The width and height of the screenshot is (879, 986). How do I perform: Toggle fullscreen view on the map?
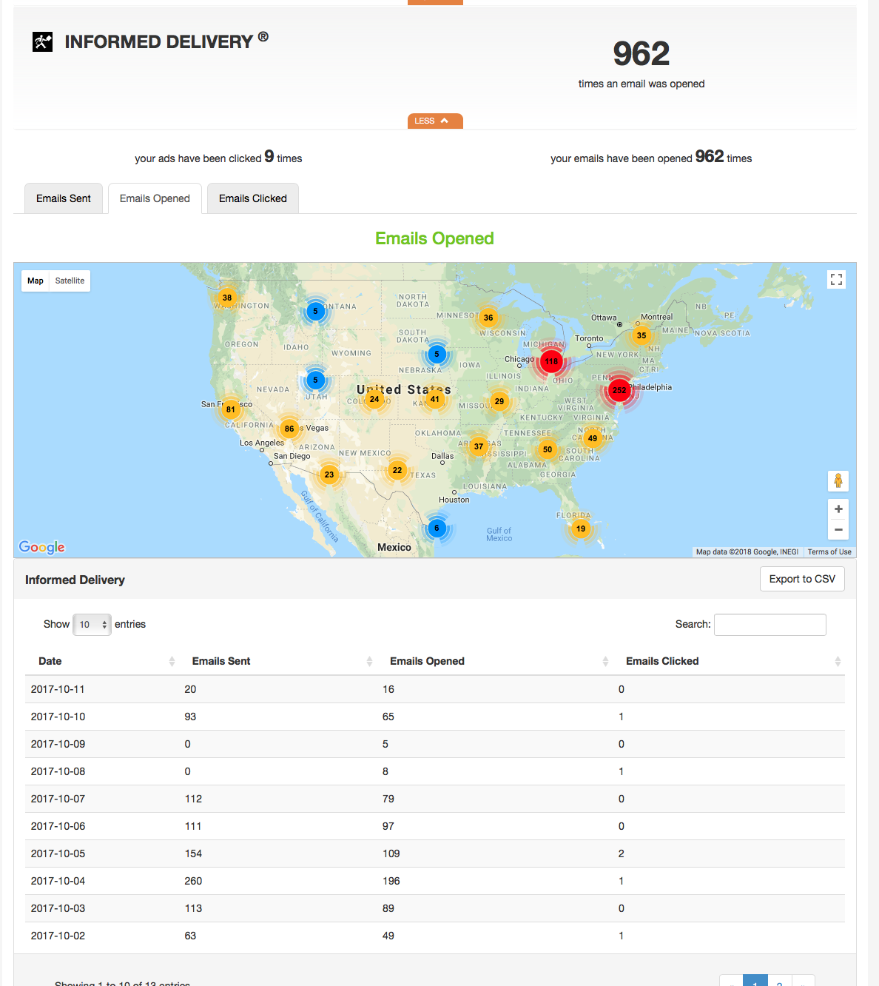tap(837, 279)
